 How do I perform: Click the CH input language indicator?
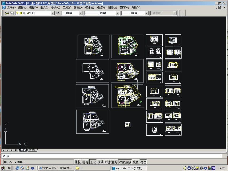click(213, 168)
